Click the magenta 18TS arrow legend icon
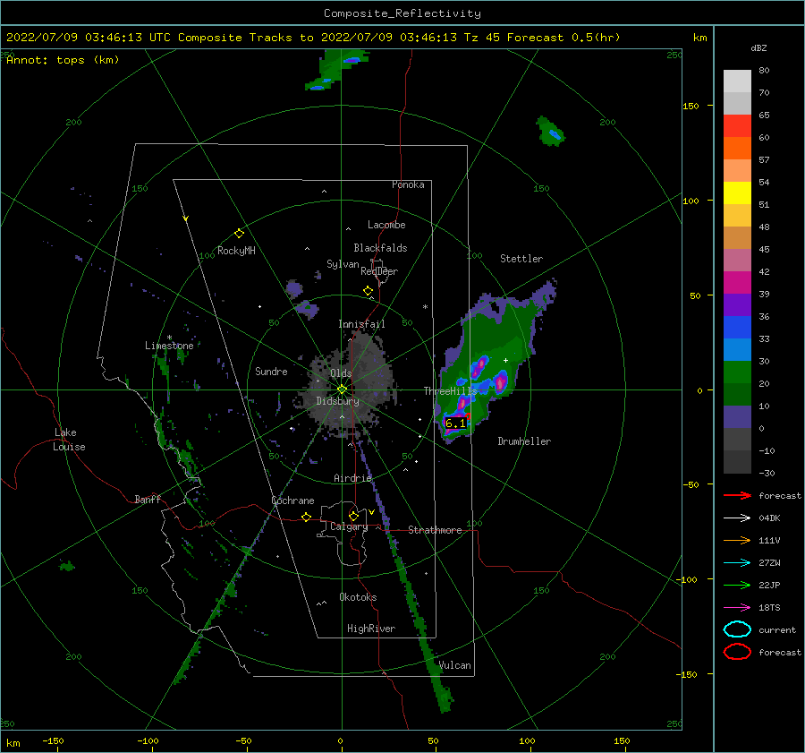Screen dimensions: 805x753 737,608
